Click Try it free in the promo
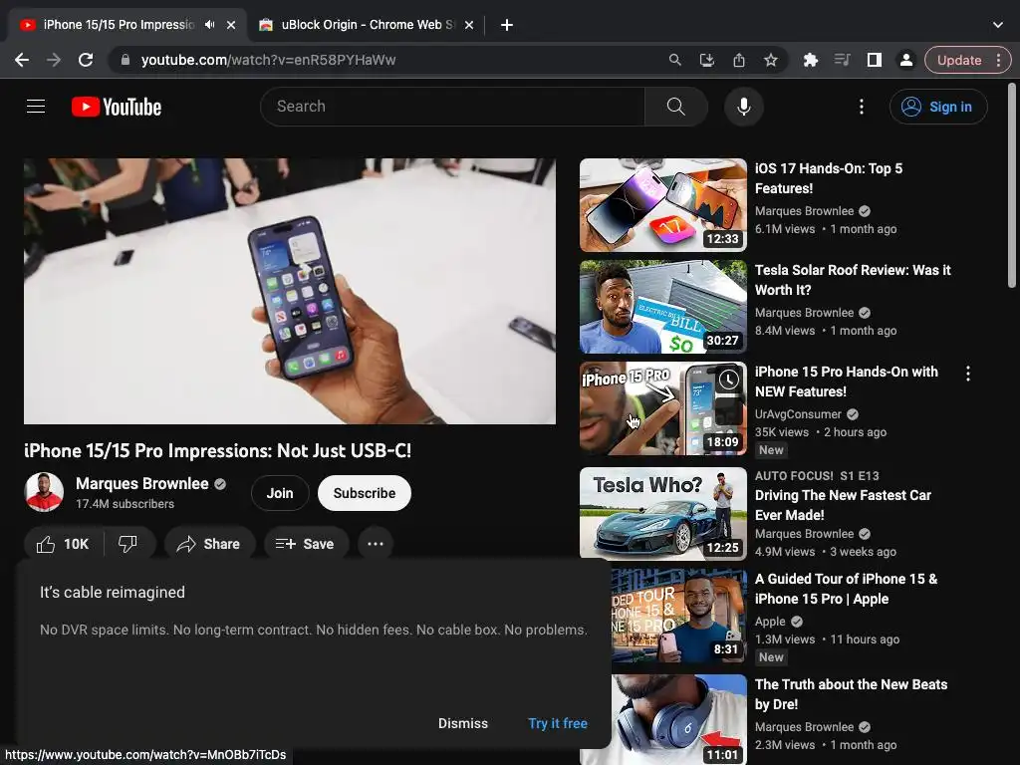The height and width of the screenshot is (765, 1020). (558, 723)
